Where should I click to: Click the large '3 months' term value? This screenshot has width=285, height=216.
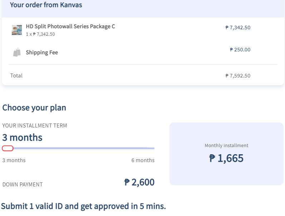22,137
